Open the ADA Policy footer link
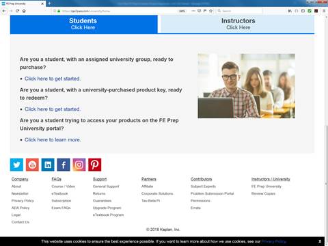Image resolution: width=328 pixels, height=246 pixels. [20, 208]
